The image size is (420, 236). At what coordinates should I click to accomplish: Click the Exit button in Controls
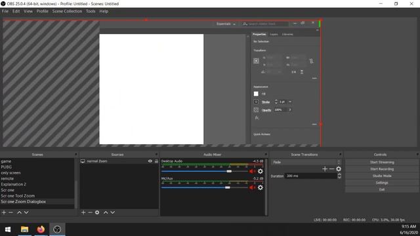382,189
